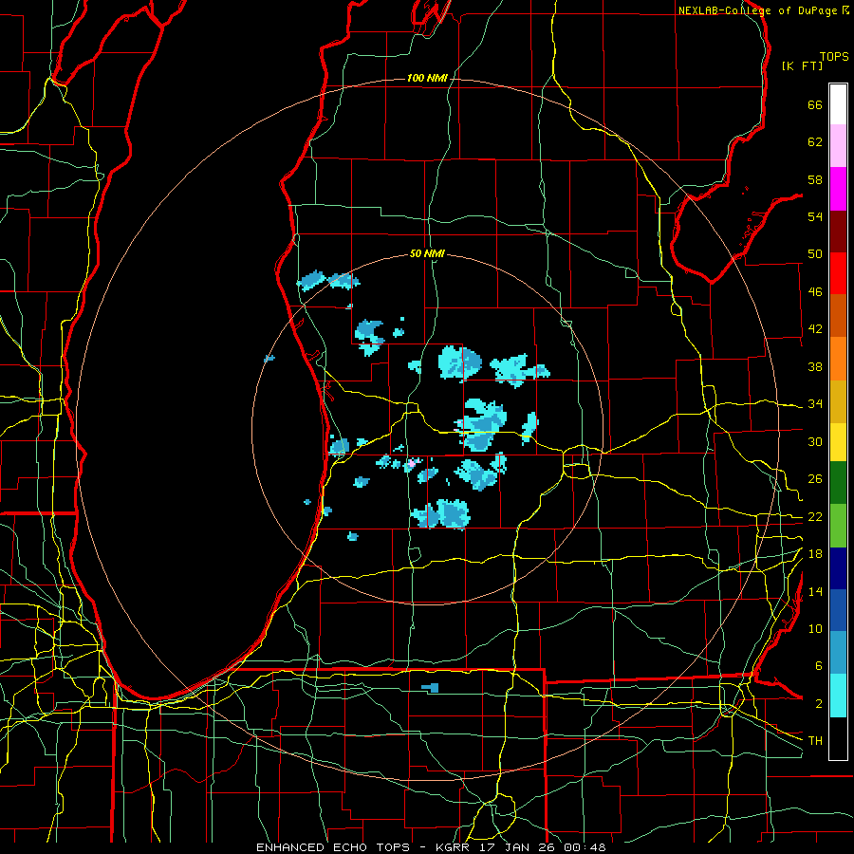Viewport: 854px width, 854px height.
Task: Click the small echo over Lake Michigan
Action: [x=269, y=359]
